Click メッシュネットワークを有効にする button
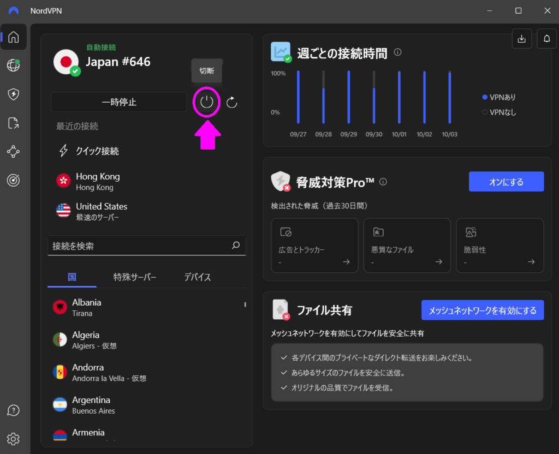The image size is (559, 454). [483, 310]
